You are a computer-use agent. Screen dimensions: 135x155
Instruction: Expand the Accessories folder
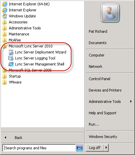15,22
